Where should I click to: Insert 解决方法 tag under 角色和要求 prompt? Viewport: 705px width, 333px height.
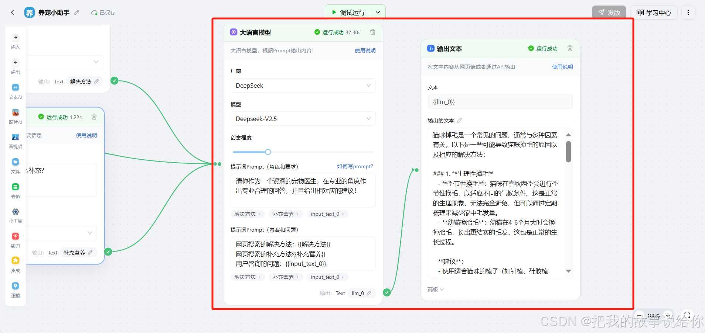(x=248, y=214)
